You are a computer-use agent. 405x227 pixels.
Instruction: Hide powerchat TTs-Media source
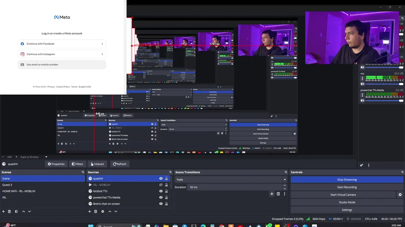(x=161, y=197)
